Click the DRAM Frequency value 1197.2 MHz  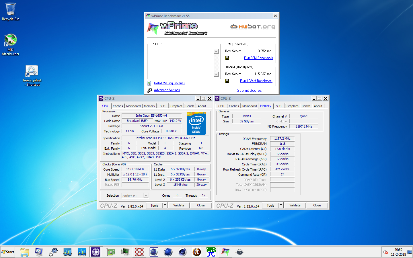pyautogui.click(x=282, y=139)
